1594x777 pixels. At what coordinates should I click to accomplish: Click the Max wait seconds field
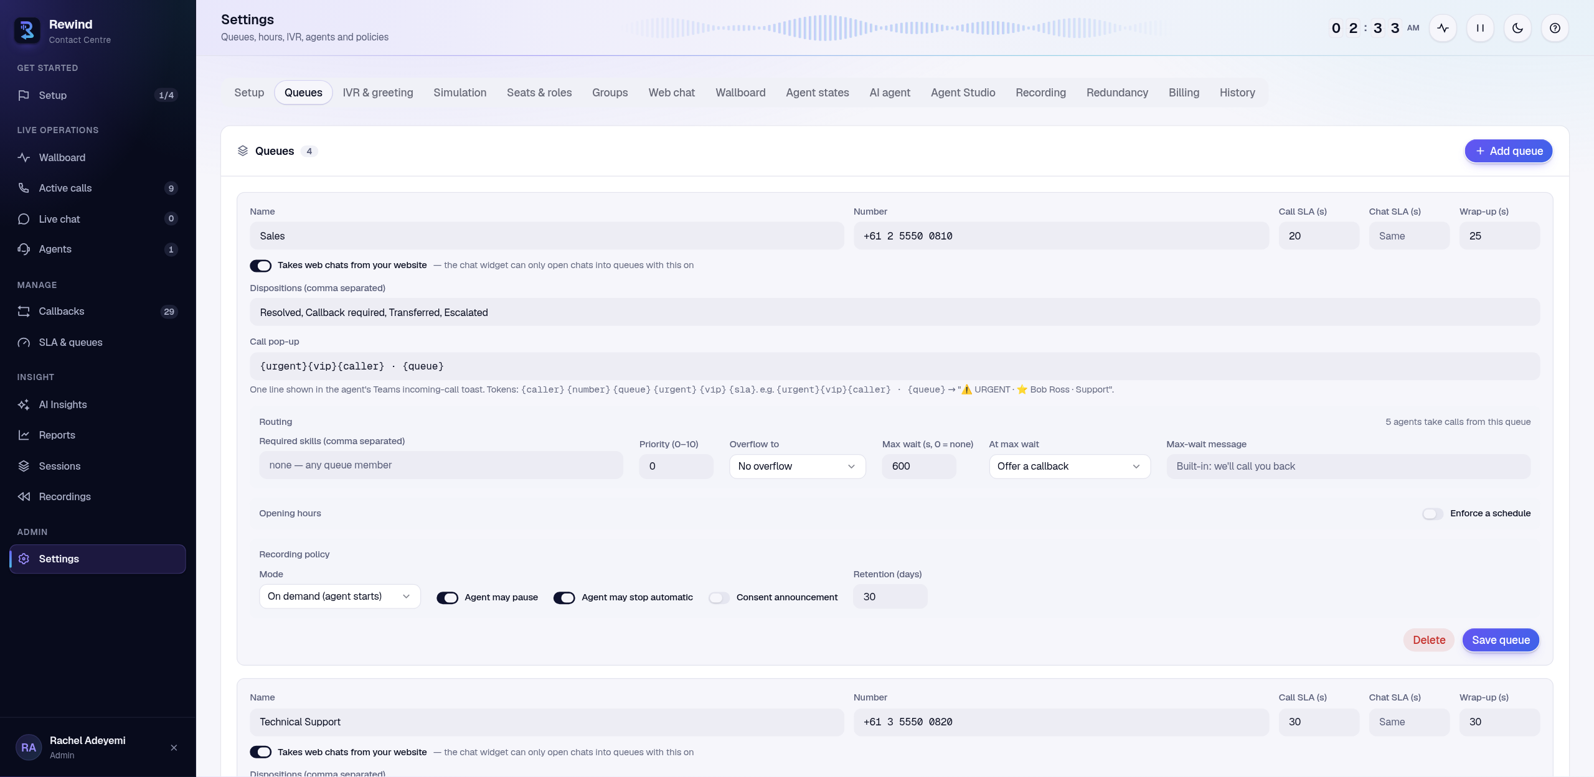click(x=918, y=467)
